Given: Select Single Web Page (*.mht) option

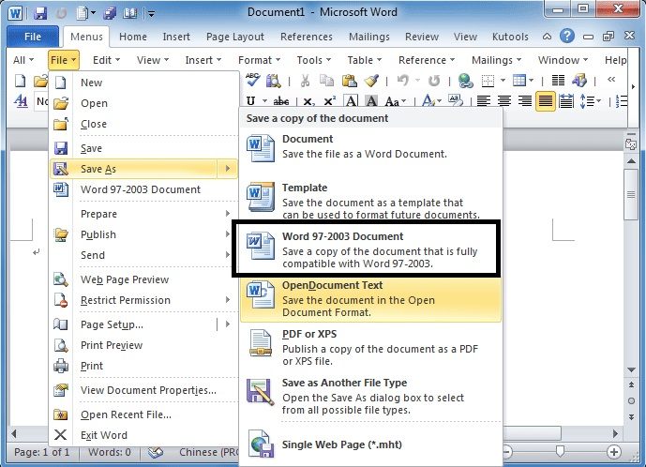Looking at the screenshot, I should click(x=370, y=444).
